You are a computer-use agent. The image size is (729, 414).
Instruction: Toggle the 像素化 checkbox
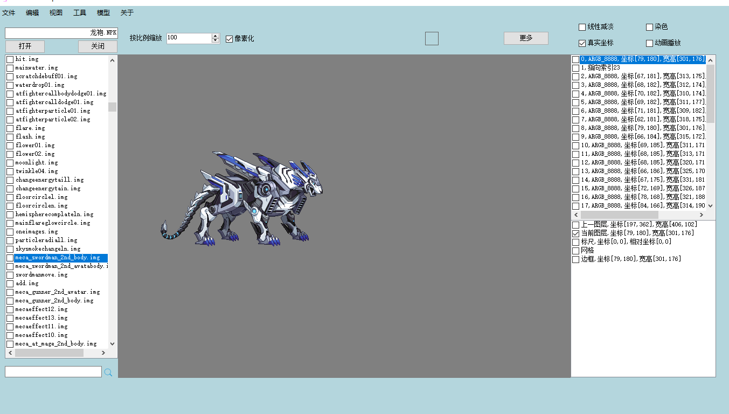point(229,39)
